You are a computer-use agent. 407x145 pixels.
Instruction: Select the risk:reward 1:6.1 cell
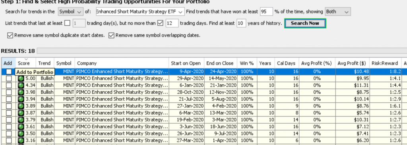pos(386,106)
